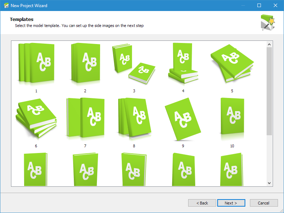Click the template label '1'
This screenshot has width=284, height=213.
(x=36, y=91)
